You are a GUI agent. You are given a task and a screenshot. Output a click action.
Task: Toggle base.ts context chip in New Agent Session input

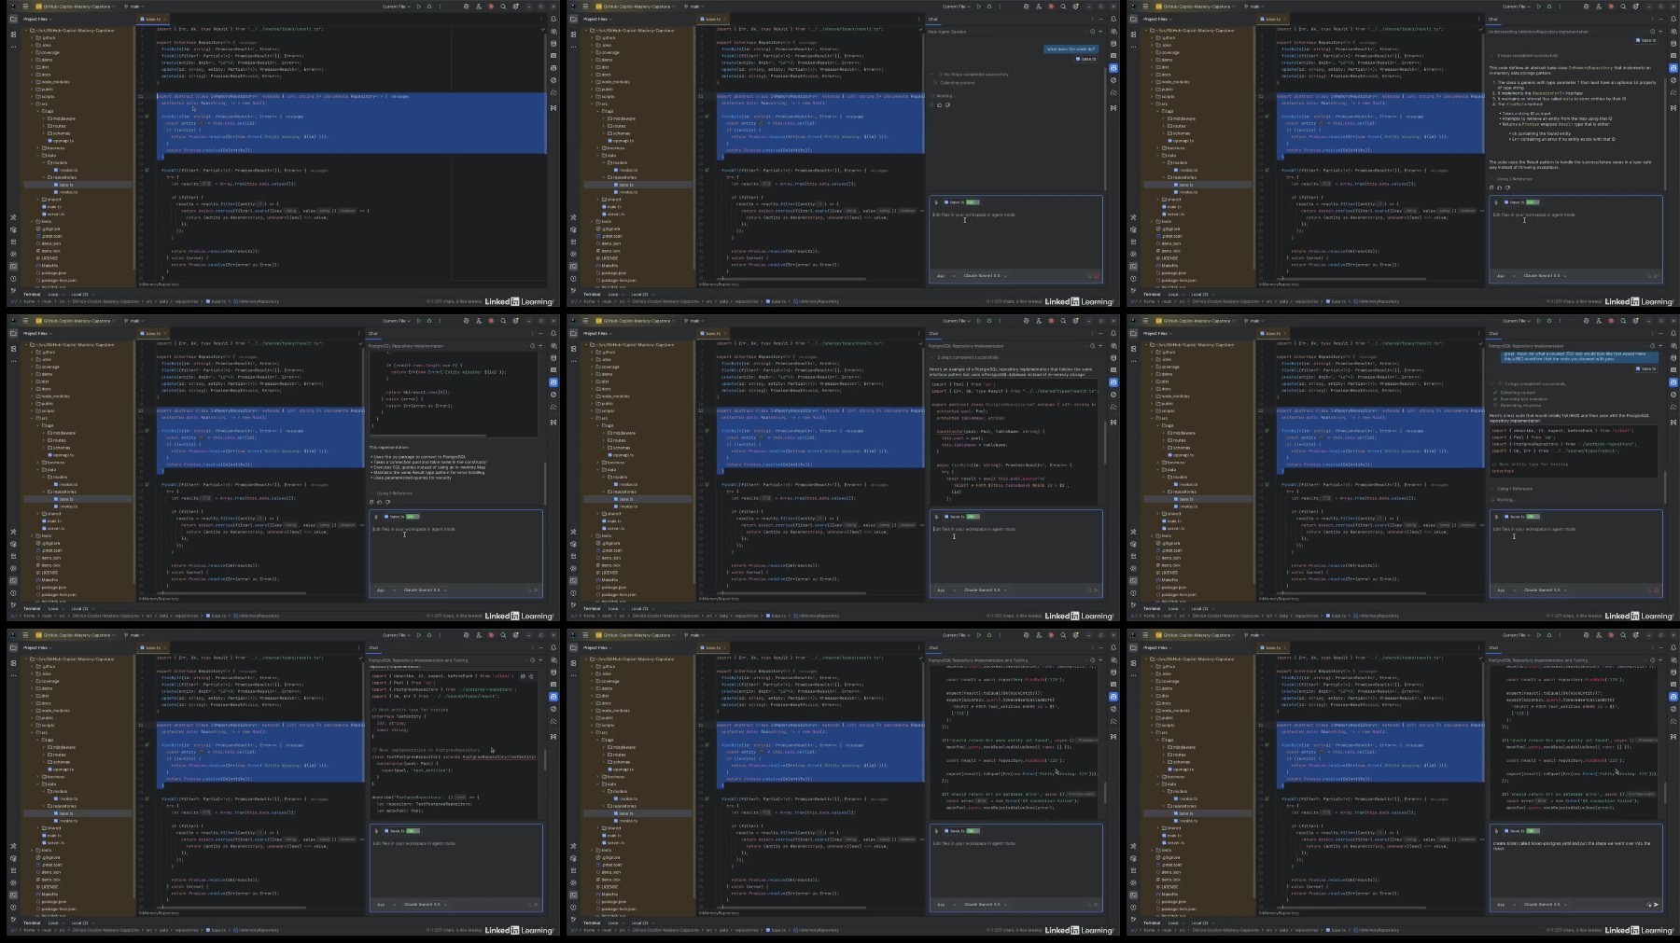(962, 202)
